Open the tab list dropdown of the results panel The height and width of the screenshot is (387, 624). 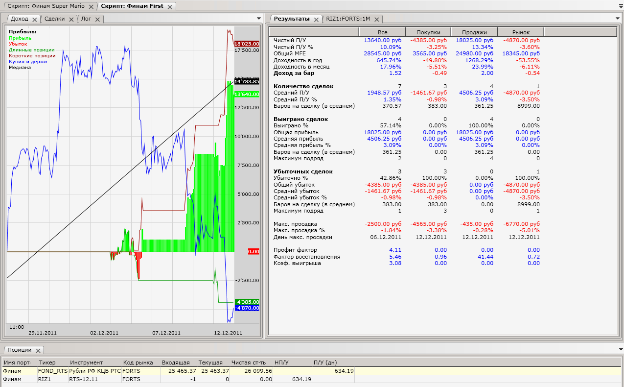[x=617, y=19]
